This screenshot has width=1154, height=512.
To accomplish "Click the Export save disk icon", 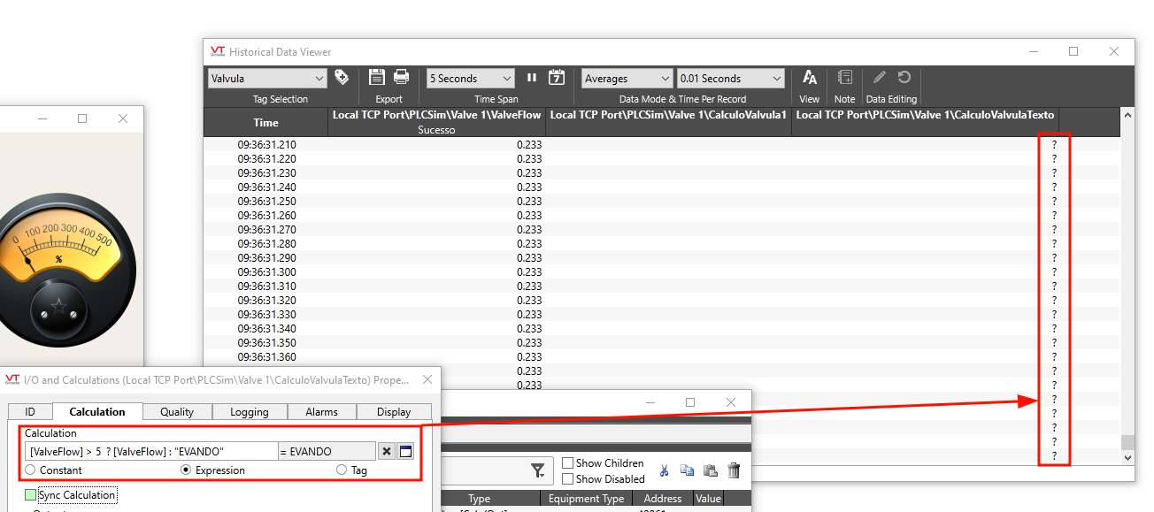I will [x=377, y=78].
